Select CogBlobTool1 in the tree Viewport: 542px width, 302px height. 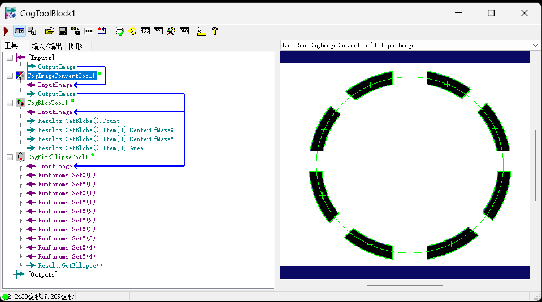tap(47, 103)
